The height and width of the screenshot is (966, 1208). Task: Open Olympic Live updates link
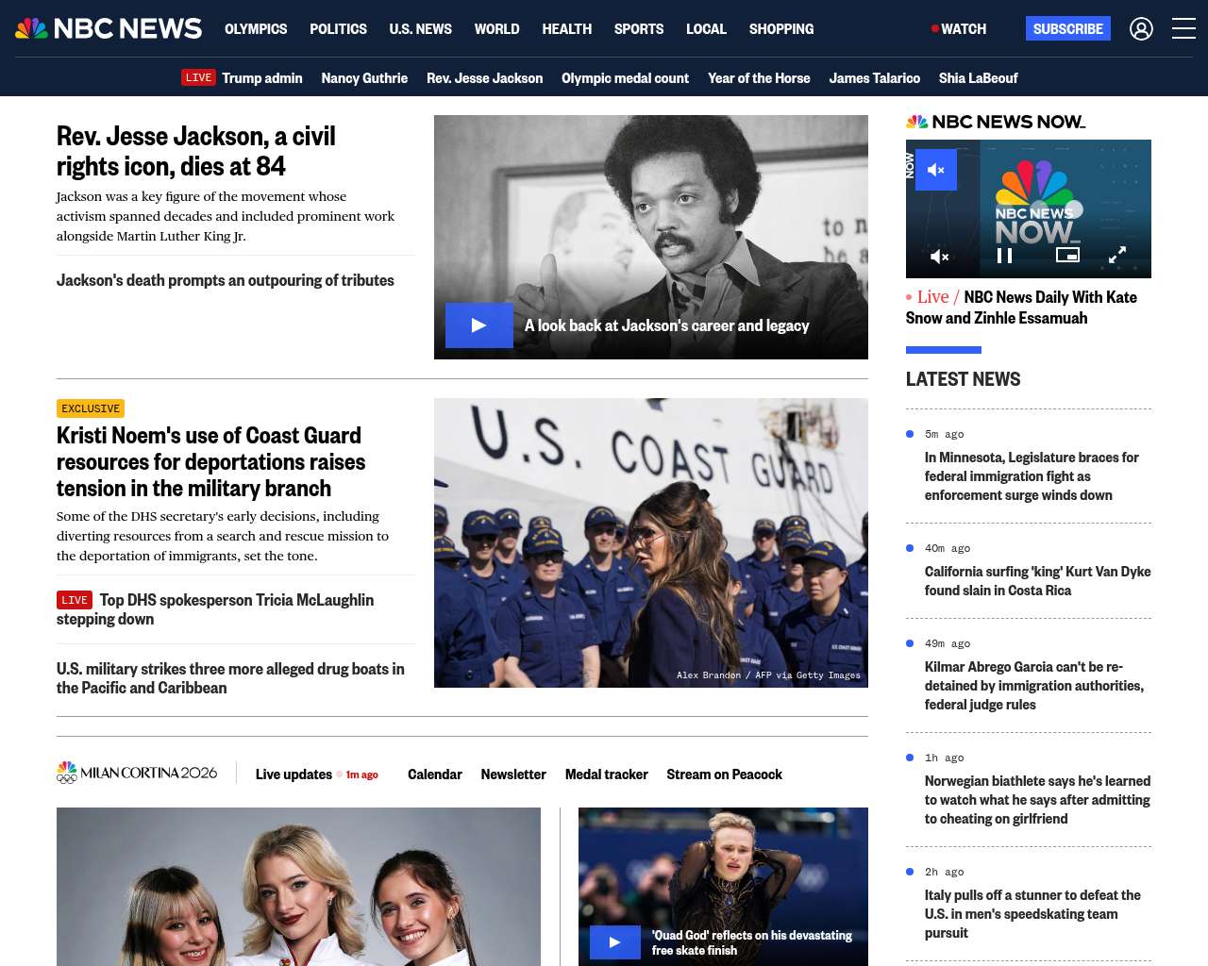[x=294, y=774]
